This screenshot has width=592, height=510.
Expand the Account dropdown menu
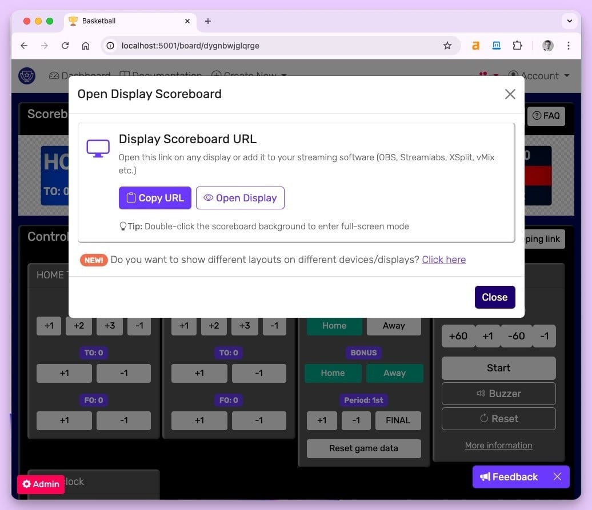[539, 76]
